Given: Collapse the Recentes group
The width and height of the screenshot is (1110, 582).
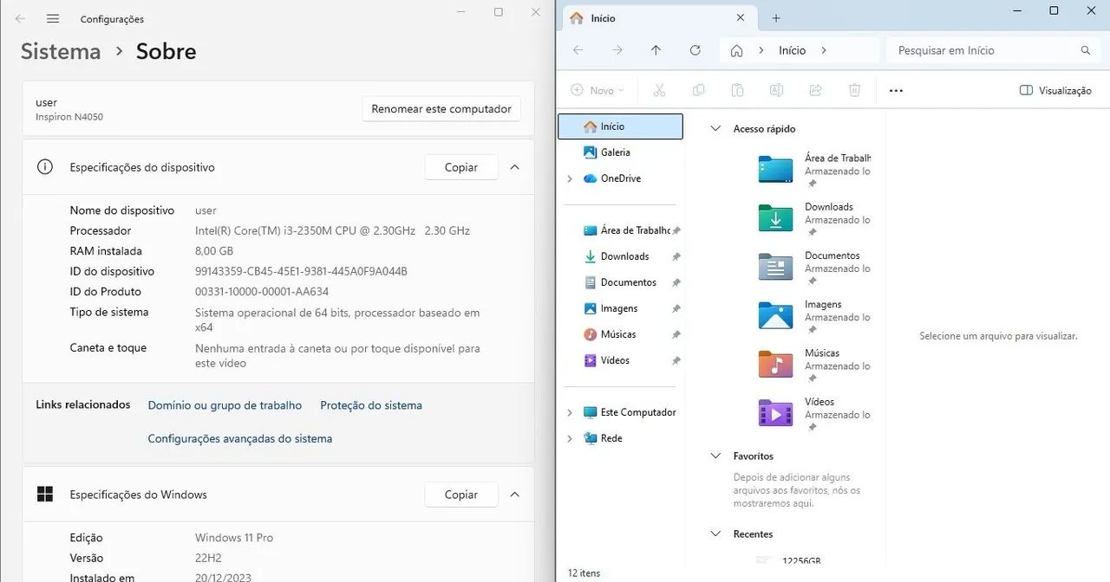Looking at the screenshot, I should click(715, 533).
